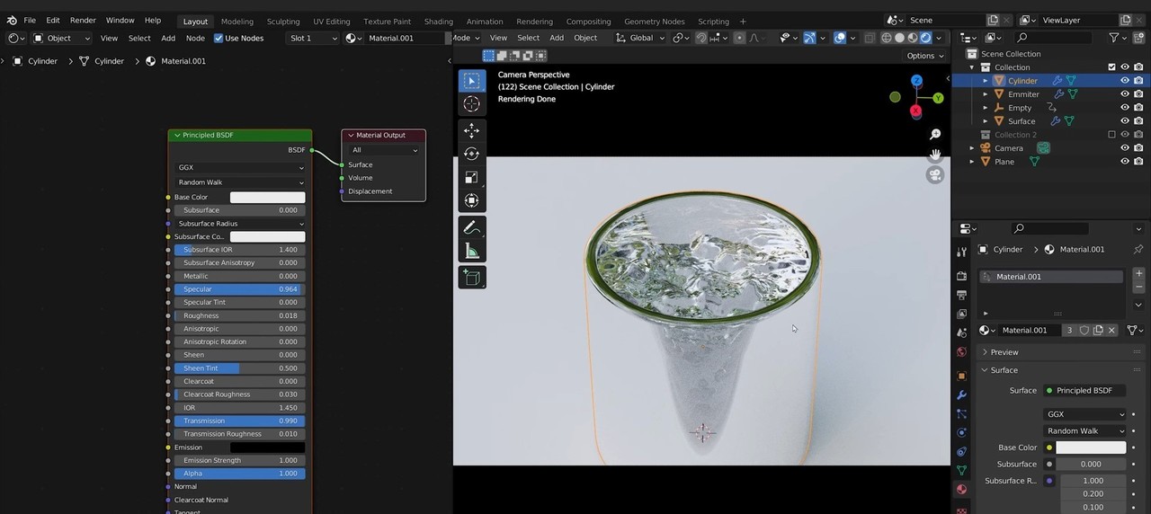The image size is (1151, 514).
Task: Toggle fake user shield for Material.001
Action: point(1084,330)
